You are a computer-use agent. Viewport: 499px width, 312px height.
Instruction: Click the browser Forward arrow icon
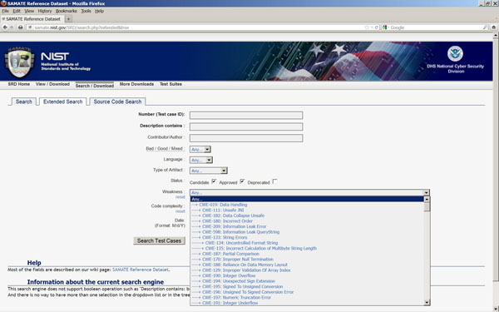coord(12,27)
